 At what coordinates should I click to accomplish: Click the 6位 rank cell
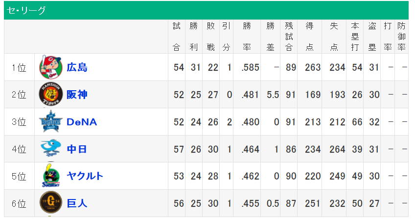[x=19, y=203]
